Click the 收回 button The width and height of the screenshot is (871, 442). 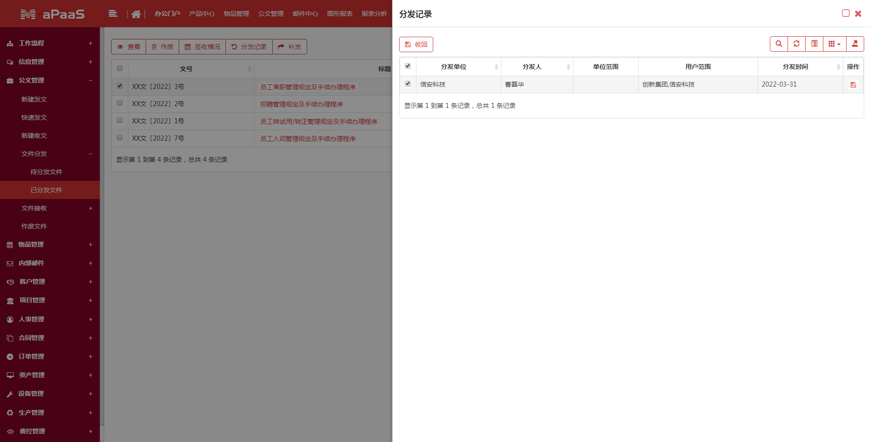[416, 44]
